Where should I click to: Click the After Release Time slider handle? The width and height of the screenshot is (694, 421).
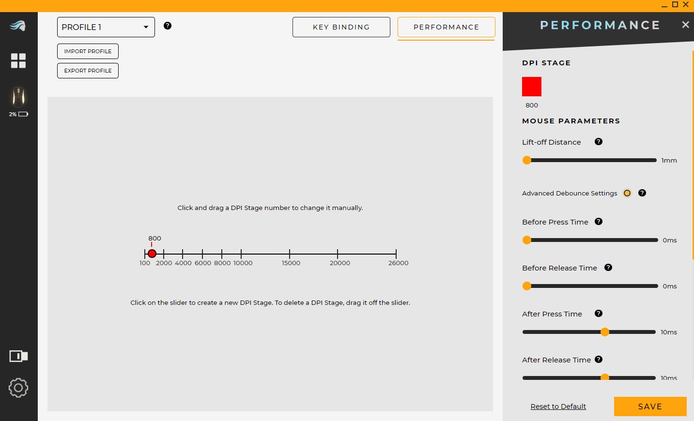(605, 377)
